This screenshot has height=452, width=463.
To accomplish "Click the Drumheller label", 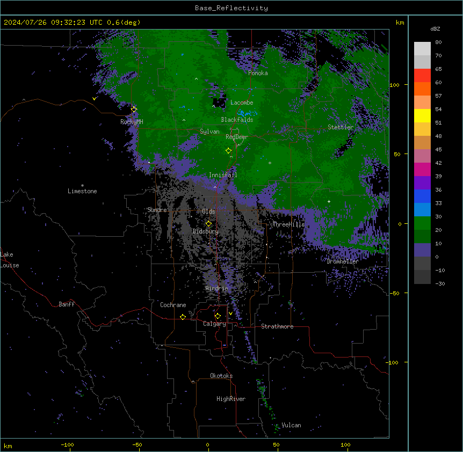I will 343,261.
